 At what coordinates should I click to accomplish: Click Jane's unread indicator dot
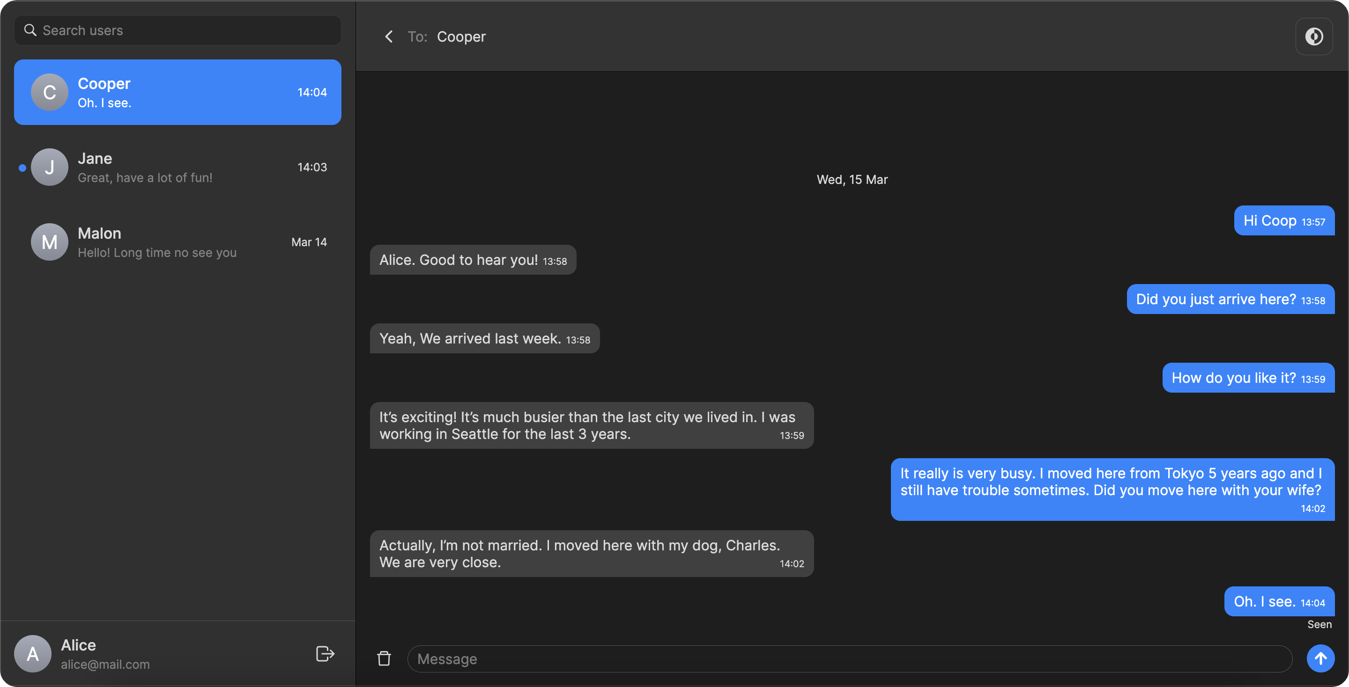click(22, 168)
